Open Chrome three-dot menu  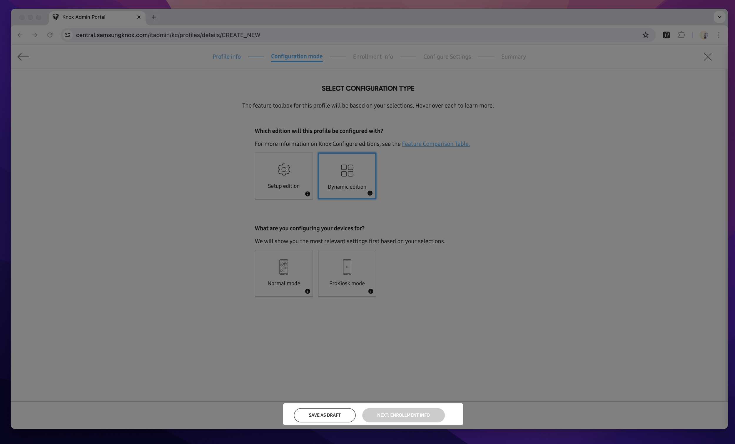(719, 35)
